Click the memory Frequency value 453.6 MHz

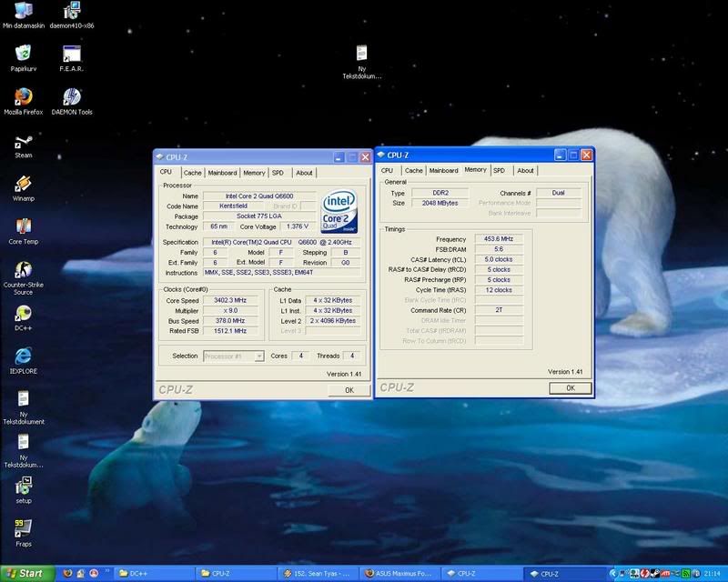499,239
